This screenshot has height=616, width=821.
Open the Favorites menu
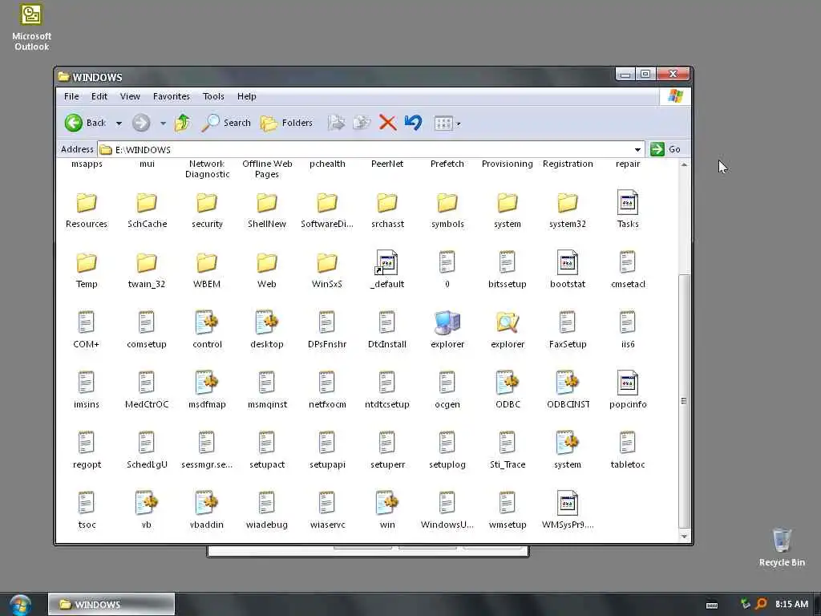click(172, 96)
